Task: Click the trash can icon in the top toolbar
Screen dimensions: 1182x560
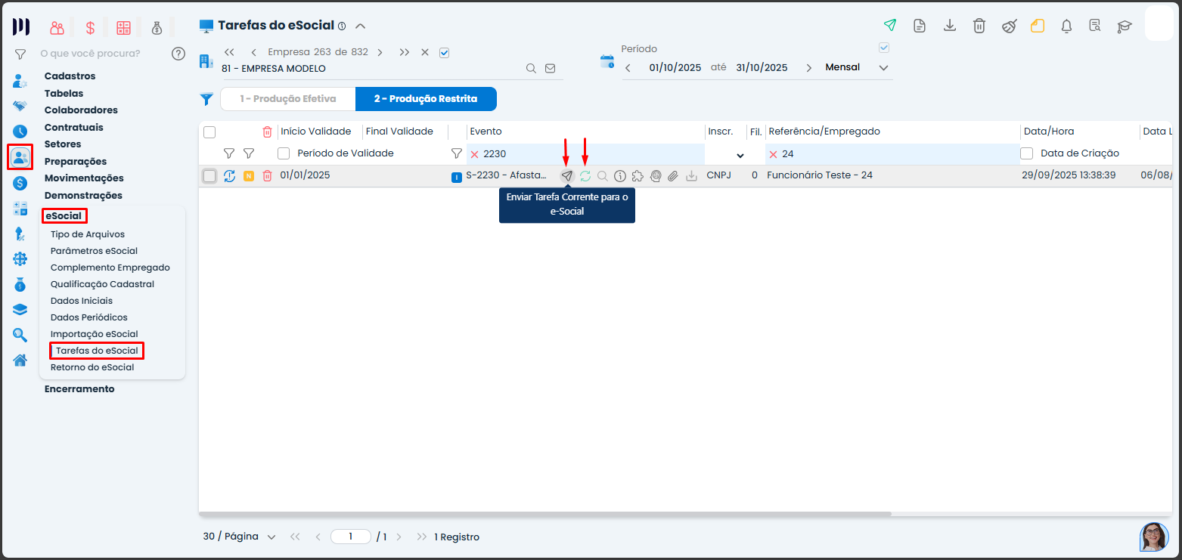Action: click(x=979, y=26)
